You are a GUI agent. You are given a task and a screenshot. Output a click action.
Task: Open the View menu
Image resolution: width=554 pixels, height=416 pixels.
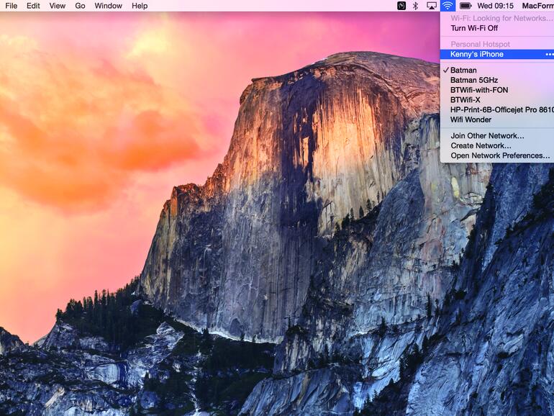[x=58, y=6]
